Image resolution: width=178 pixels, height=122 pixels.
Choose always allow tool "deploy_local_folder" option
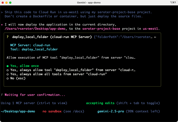click(x=71, y=70)
